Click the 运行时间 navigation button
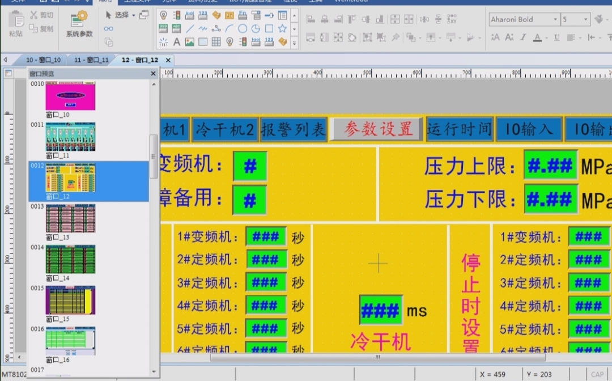The width and height of the screenshot is (612, 381). 459,129
